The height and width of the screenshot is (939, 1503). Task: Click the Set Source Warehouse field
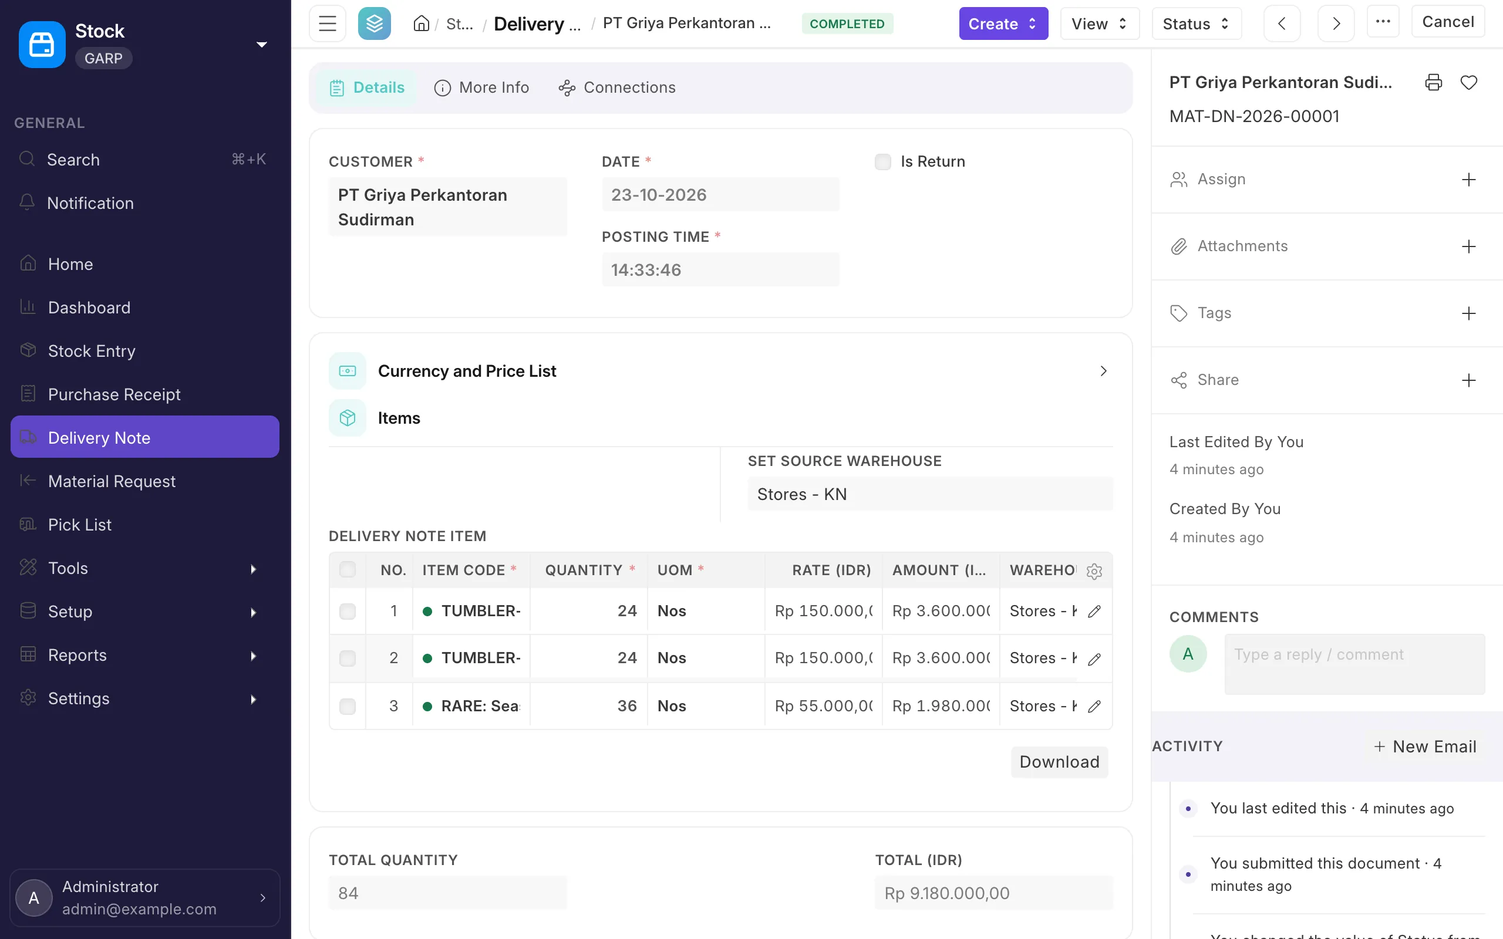[930, 494]
